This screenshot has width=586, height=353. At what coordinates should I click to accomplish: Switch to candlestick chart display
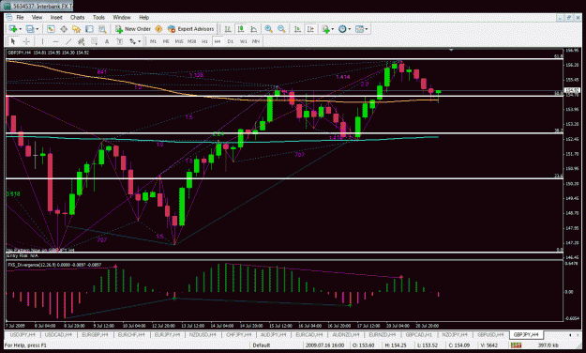pos(241,29)
